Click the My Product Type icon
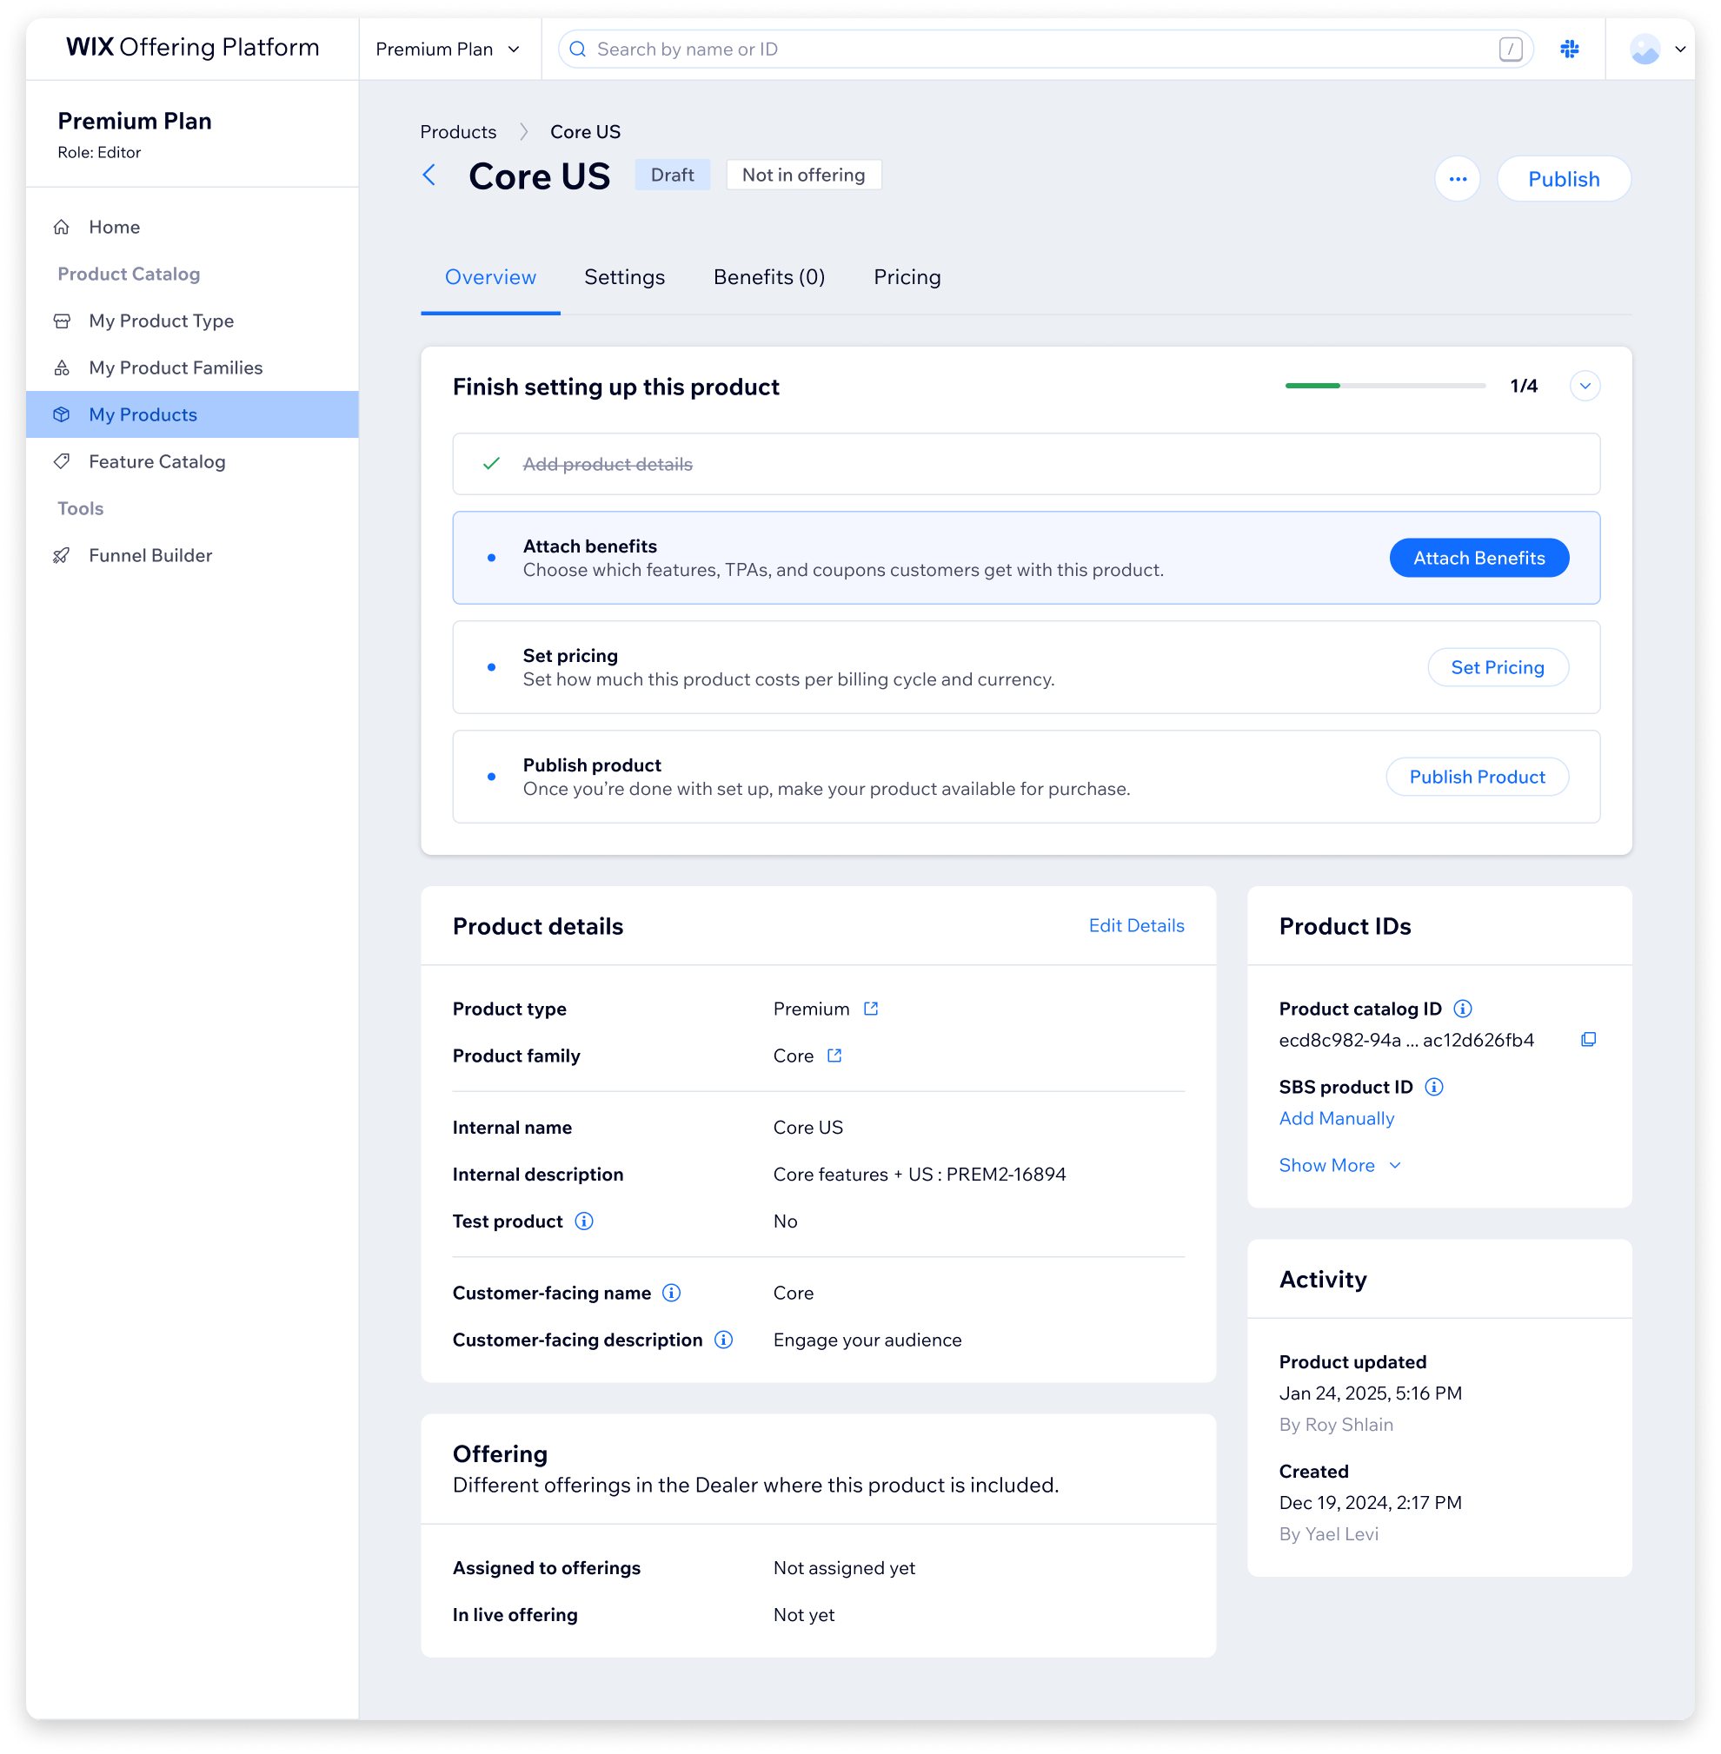1721x1754 pixels. (x=62, y=321)
